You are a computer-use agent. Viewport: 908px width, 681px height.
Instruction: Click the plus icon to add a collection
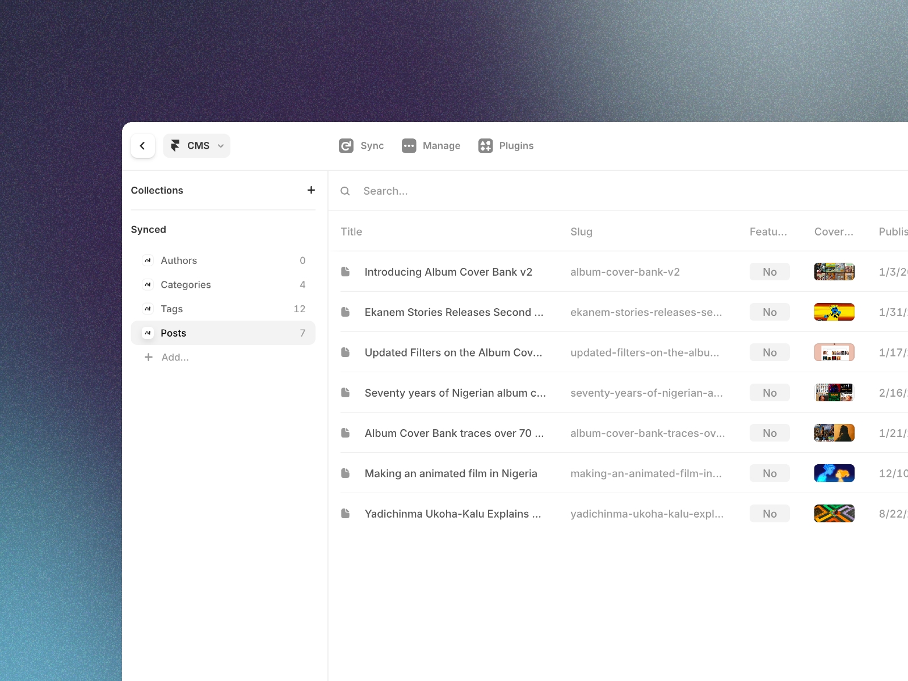[310, 190]
